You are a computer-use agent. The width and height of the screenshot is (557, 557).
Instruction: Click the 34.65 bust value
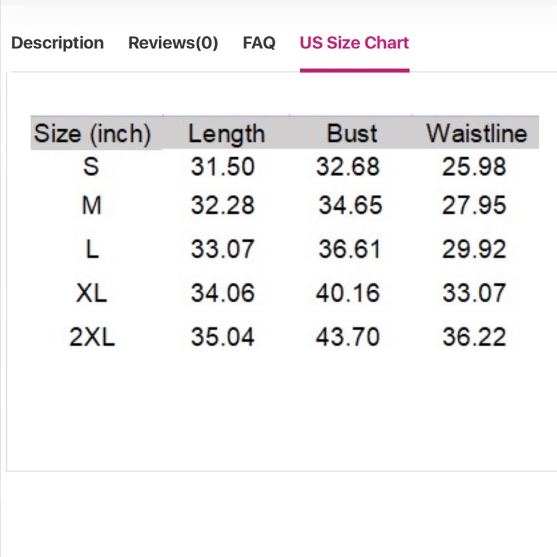[350, 206]
